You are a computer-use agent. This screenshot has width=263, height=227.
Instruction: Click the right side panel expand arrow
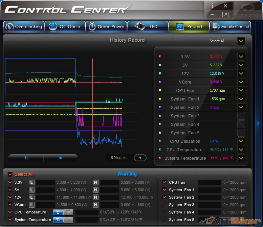(x=259, y=123)
